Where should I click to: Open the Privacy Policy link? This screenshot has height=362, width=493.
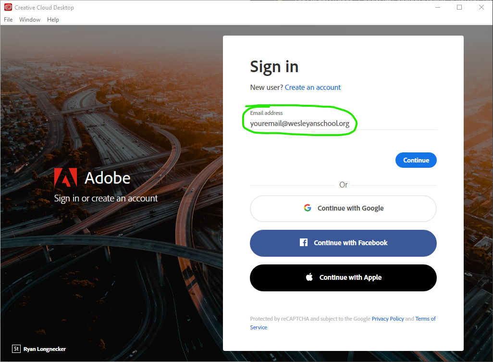coord(388,318)
